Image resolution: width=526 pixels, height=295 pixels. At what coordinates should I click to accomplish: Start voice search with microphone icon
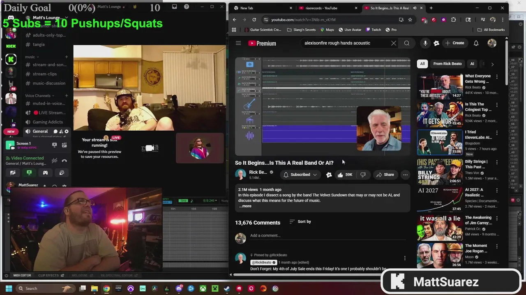pos(425,43)
